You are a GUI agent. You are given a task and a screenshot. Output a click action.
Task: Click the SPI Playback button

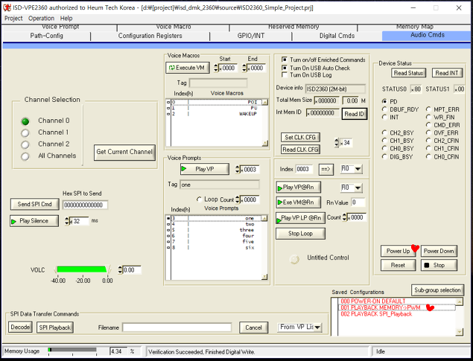(x=55, y=328)
